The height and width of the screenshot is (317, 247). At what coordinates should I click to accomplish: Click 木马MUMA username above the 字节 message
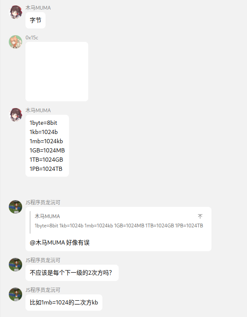(38, 8)
